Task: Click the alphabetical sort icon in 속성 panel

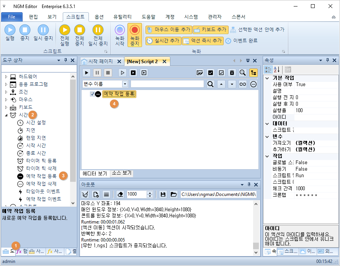Action: coord(277,70)
